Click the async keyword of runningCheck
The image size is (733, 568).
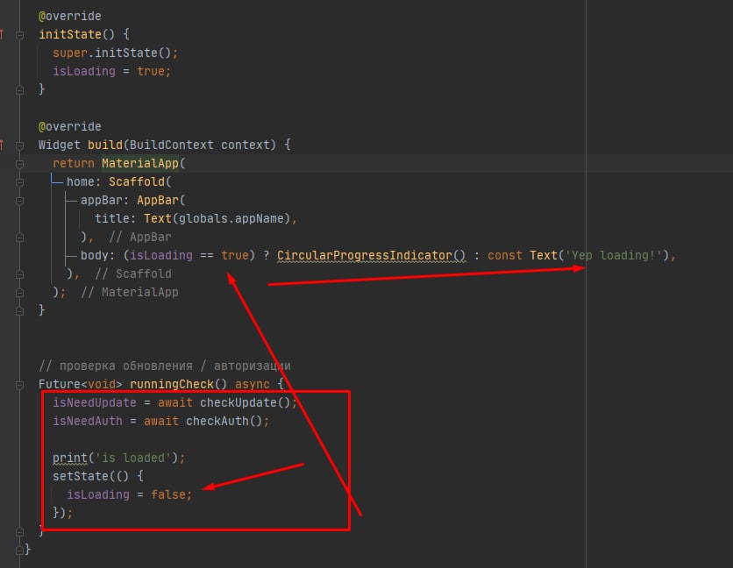[x=252, y=384]
